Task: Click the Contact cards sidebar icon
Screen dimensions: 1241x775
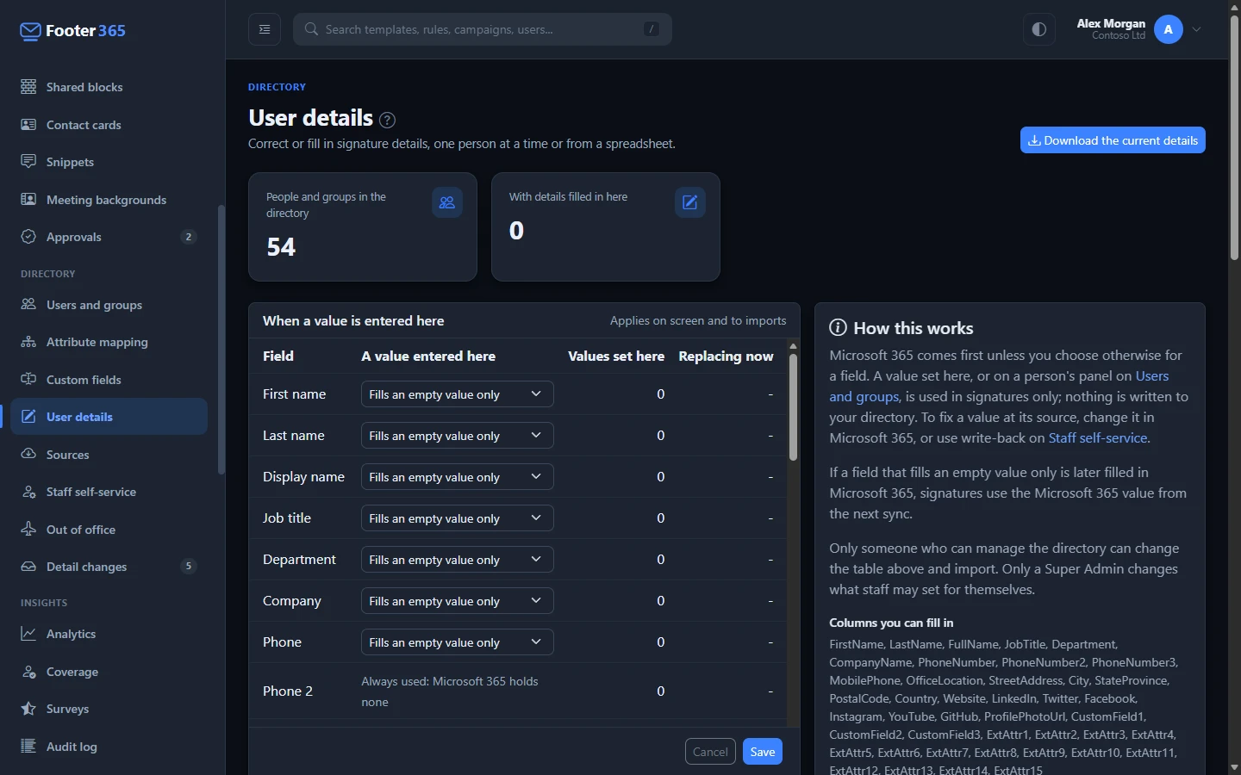Action: click(x=28, y=125)
